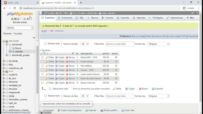Image resolution: width=203 pixels, height=114 pixels.
Task: Click the Crear vista icon
Action: (122, 110)
